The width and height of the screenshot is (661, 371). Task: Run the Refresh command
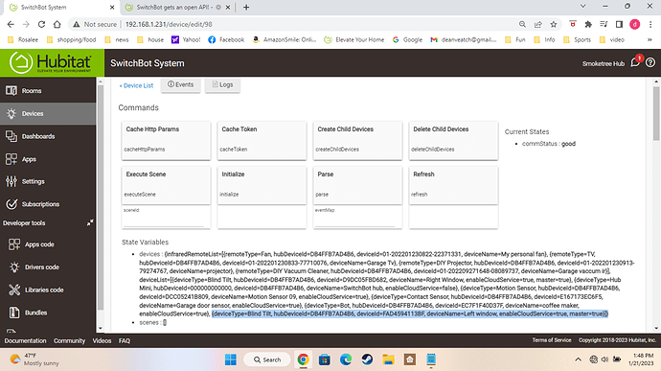(x=453, y=185)
